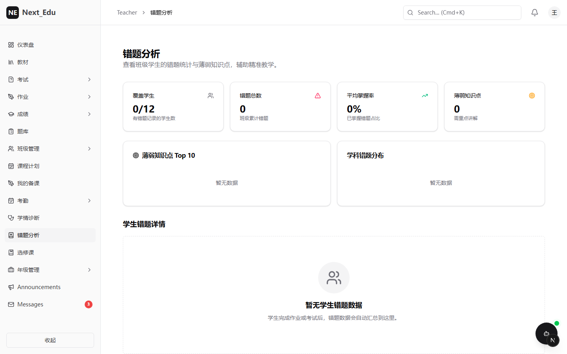Viewport: 567px width, 354px height.
Task: Click the NE logo badge
Action: [13, 13]
